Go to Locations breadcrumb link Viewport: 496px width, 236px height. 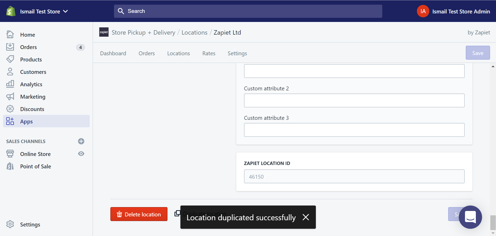coord(194,33)
